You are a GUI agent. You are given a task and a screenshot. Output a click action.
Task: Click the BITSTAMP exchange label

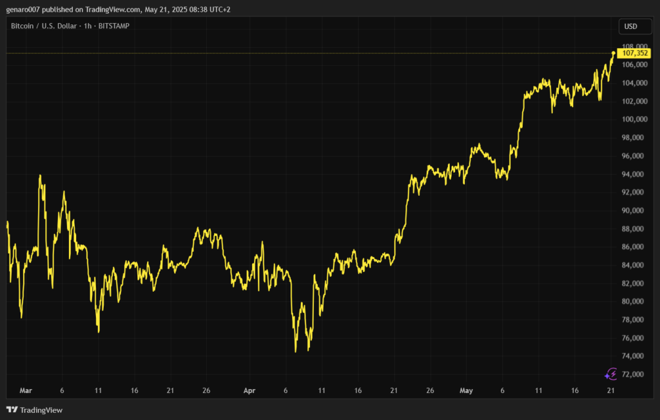click(113, 26)
